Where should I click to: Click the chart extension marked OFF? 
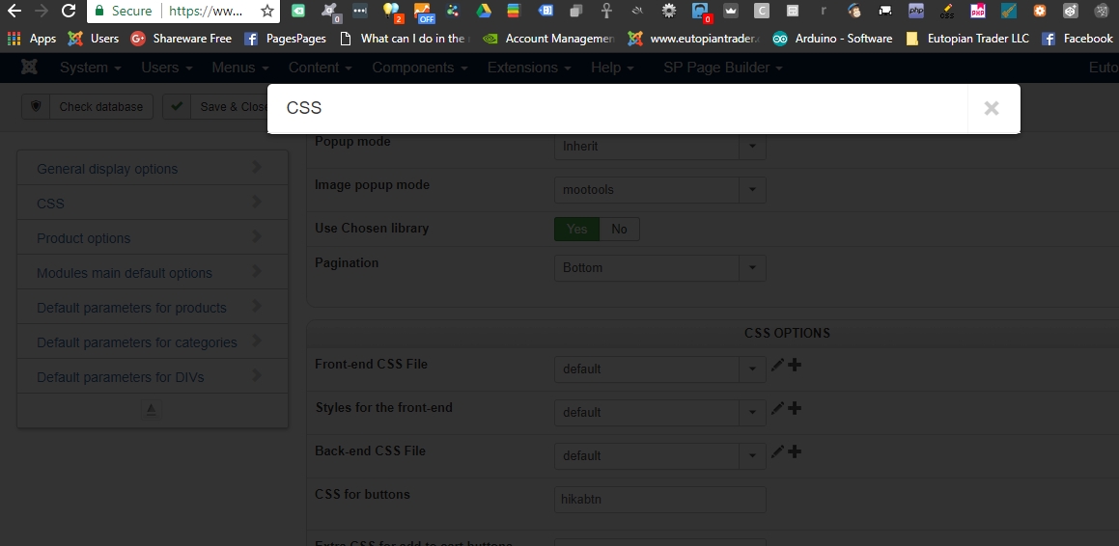[x=423, y=12]
